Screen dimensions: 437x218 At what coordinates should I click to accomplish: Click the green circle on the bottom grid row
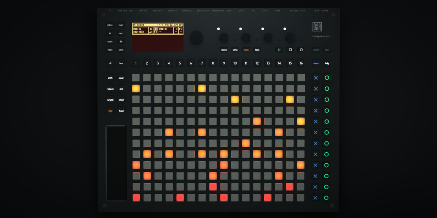[x=327, y=198]
